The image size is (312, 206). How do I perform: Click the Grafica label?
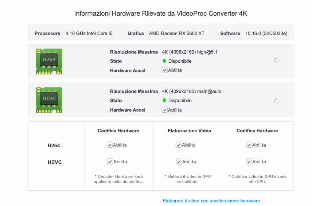[136, 33]
